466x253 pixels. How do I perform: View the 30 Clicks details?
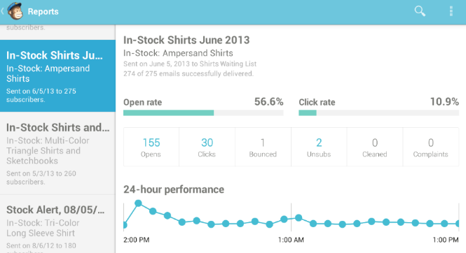pyautogui.click(x=207, y=147)
